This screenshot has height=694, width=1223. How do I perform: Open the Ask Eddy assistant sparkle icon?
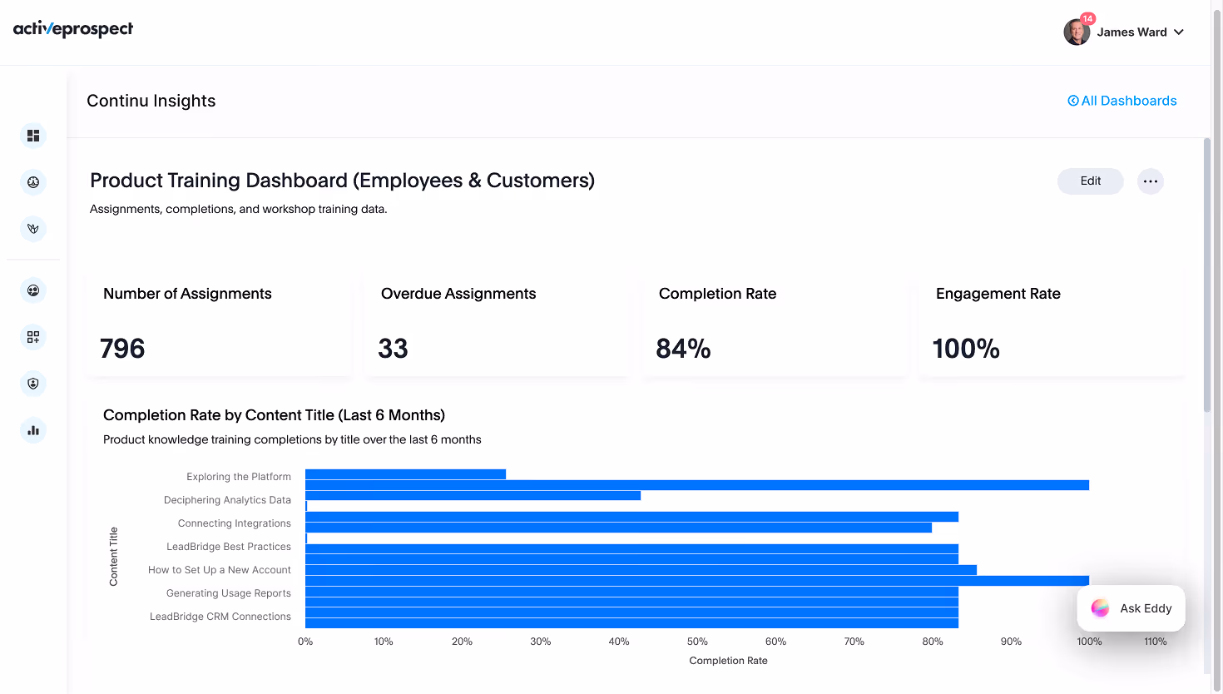[1100, 607]
